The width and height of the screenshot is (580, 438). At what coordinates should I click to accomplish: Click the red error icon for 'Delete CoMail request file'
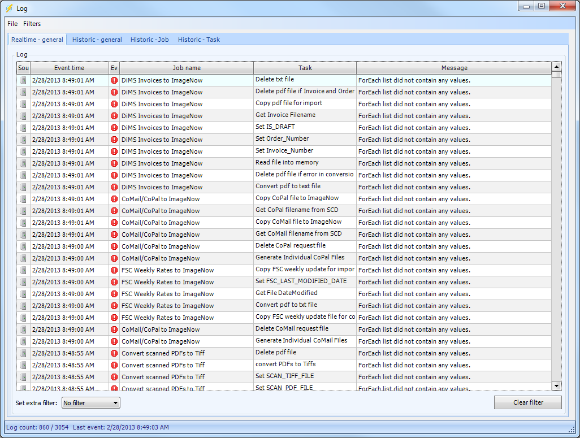(114, 329)
